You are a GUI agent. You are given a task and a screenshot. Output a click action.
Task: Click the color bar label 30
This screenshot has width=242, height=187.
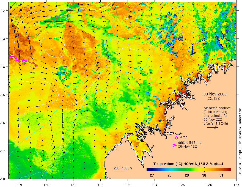[x=204, y=175]
